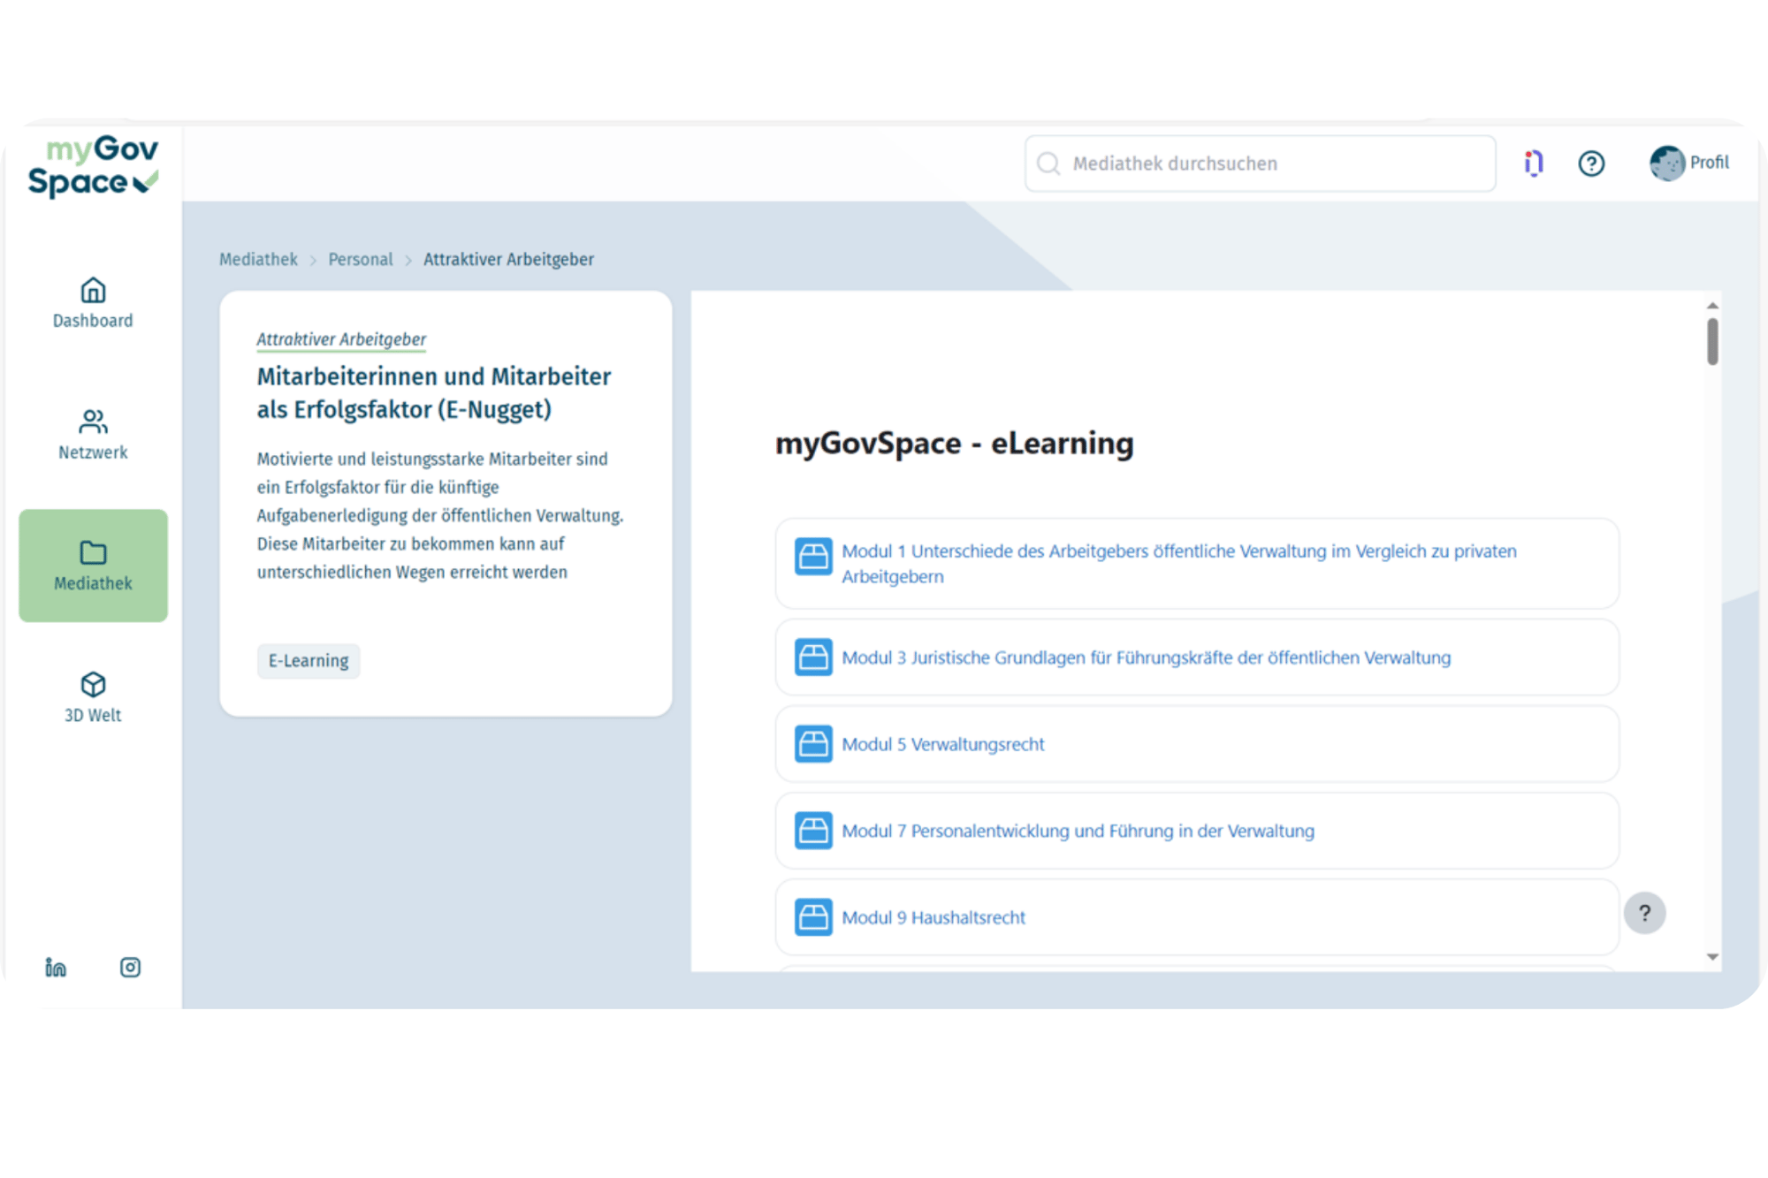Focus the Mediathek durchsuchen search field

[x=1261, y=163]
